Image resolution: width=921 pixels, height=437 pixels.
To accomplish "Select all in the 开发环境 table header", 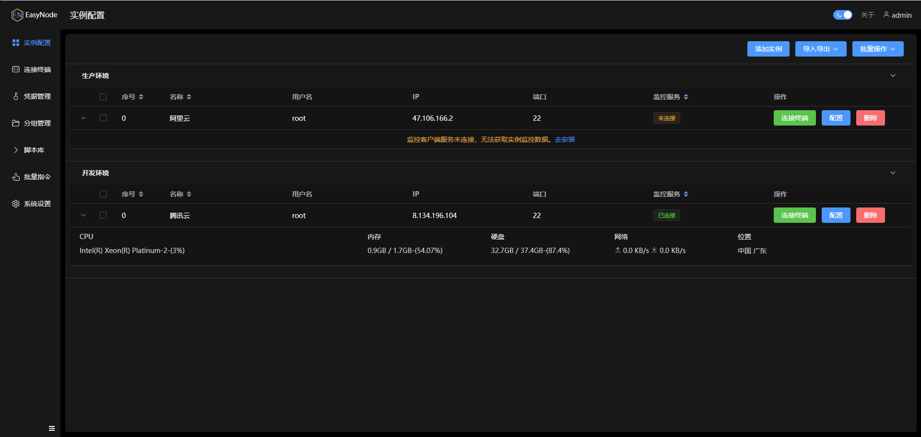I will point(103,194).
